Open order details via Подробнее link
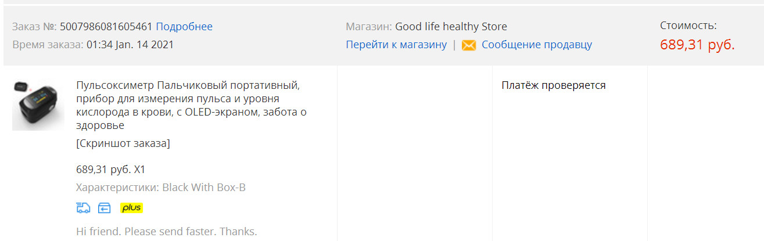Viewport: 764px width, 241px height. point(184,27)
